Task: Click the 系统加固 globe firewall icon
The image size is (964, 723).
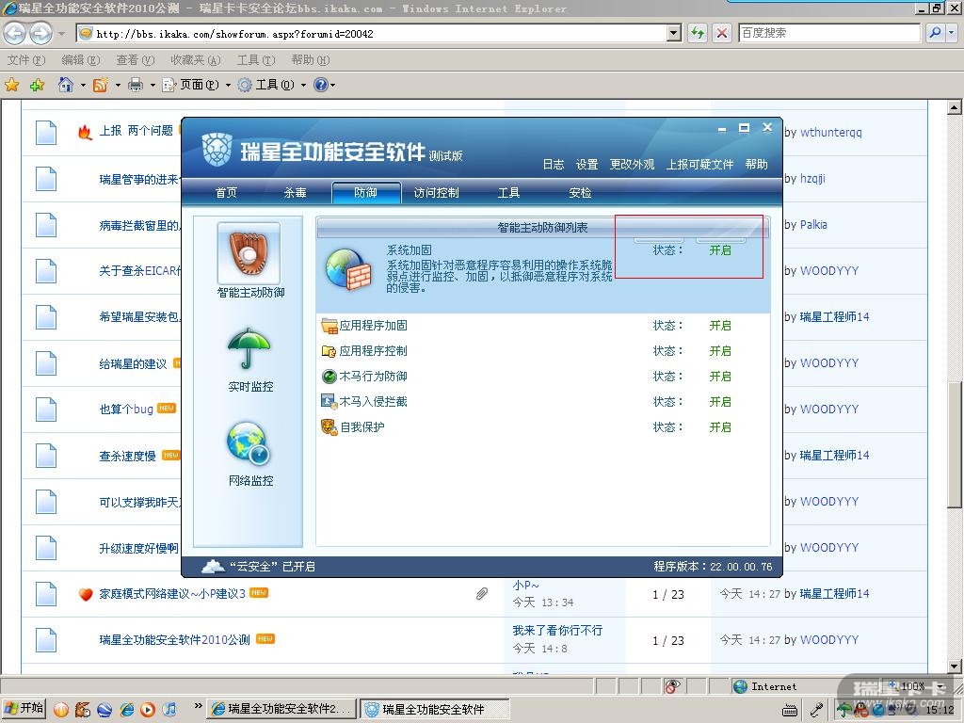Action: pos(348,268)
